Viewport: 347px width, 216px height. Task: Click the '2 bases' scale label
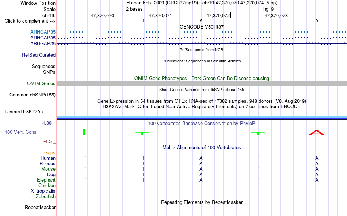(x=134, y=9)
